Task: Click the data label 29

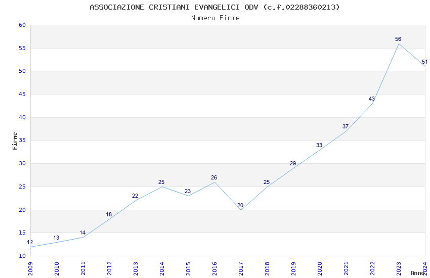Action: (293, 163)
